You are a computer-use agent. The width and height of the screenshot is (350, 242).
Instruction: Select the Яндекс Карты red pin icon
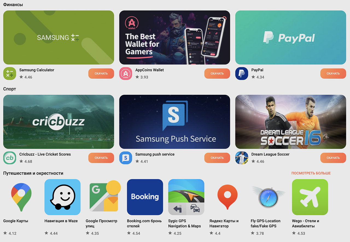click(227, 197)
